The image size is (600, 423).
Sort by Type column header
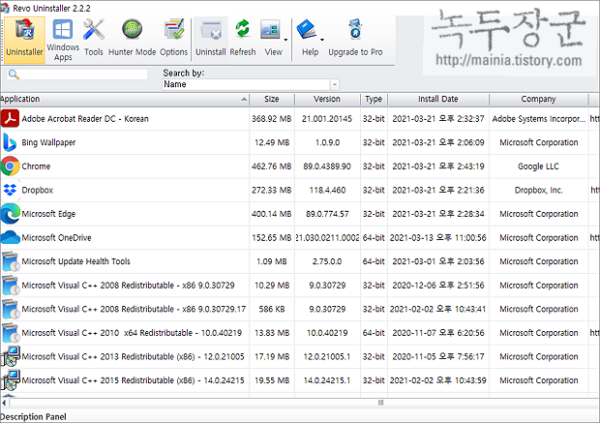[x=374, y=99]
